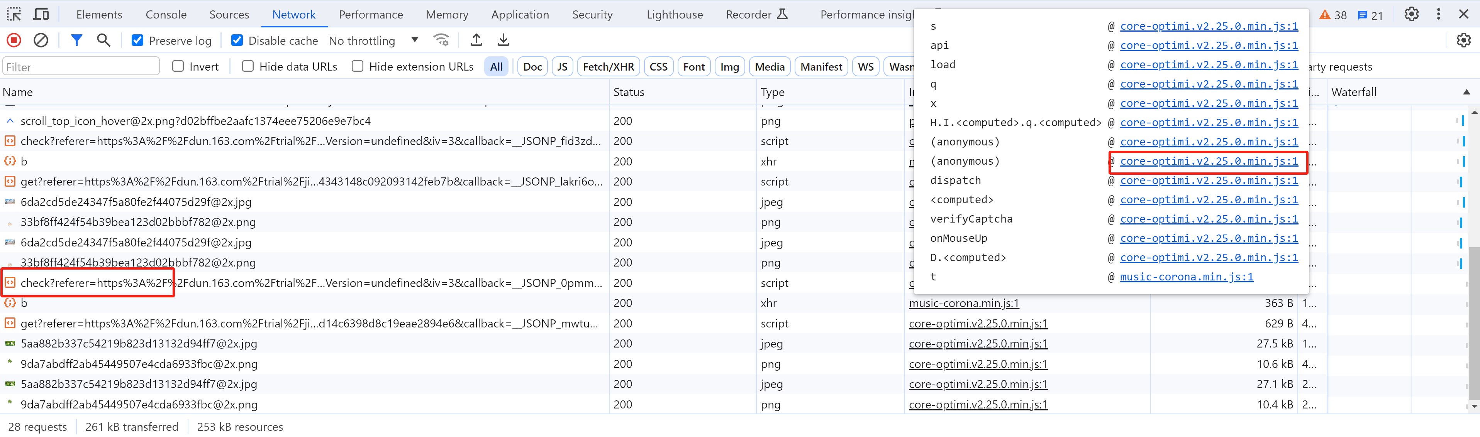
Task: Click the Recorder flask icon
Action: [x=782, y=14]
